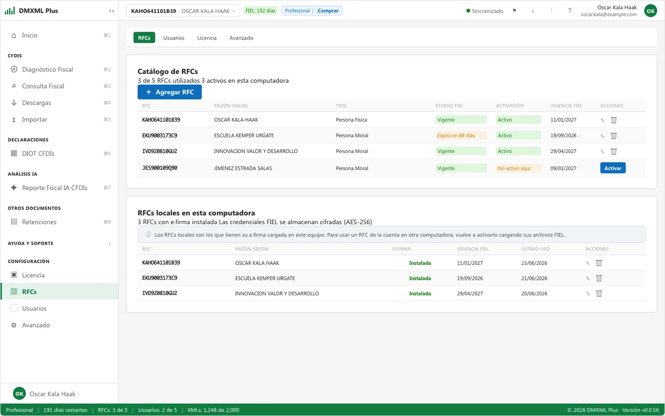Click the download arrow icon in the top bar

coord(533,10)
